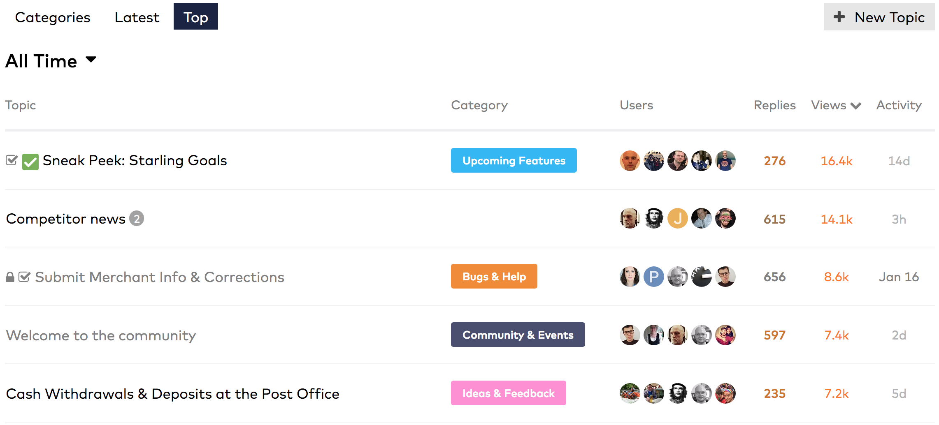Open Cash Withdrawals & Deposits topic

coord(172,394)
